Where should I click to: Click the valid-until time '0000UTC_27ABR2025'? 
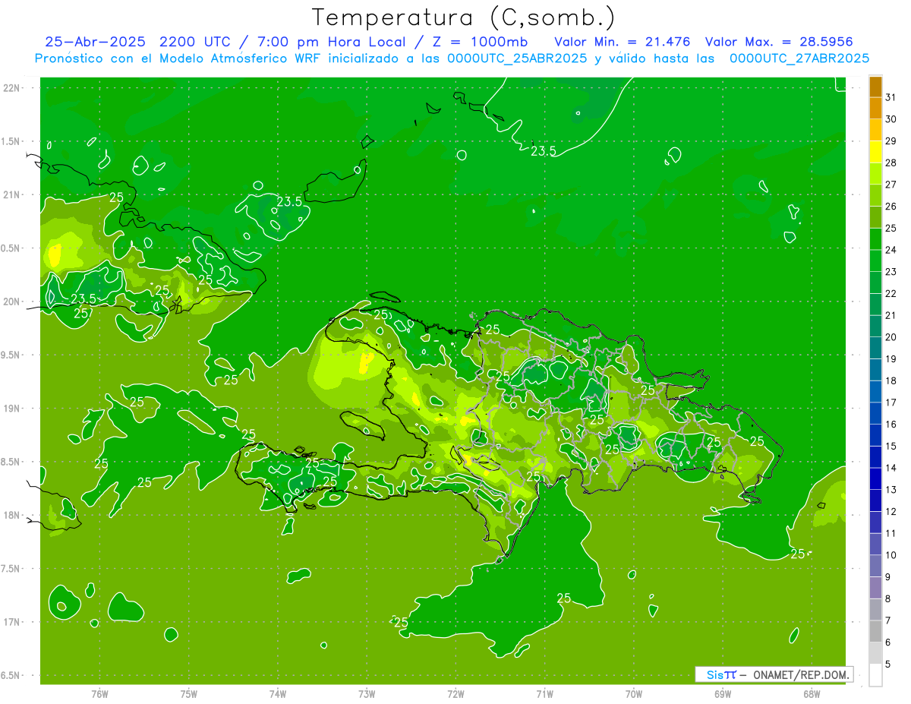pos(799,58)
